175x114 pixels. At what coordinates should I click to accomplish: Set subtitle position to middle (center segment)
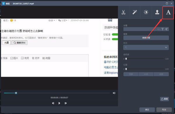click(x=146, y=74)
